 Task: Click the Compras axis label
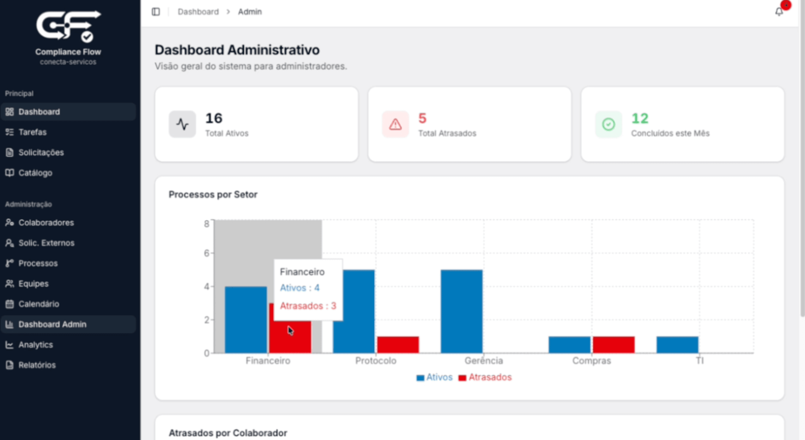[x=591, y=361]
